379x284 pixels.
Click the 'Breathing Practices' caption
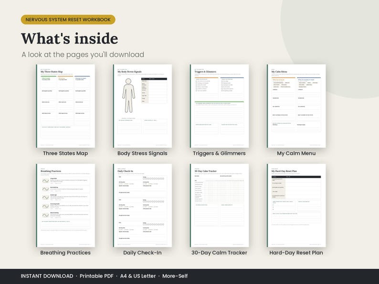65,253
